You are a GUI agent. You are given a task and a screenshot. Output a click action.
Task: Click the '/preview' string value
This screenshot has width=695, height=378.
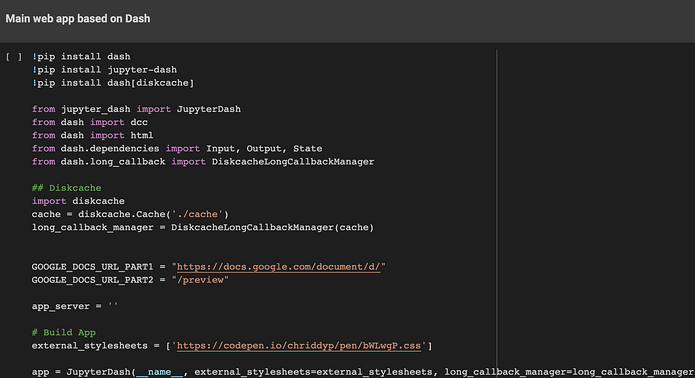(200, 280)
